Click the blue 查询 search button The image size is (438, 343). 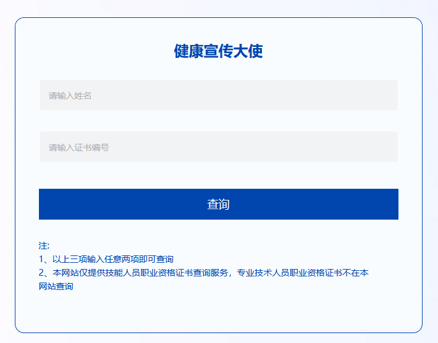click(x=219, y=204)
